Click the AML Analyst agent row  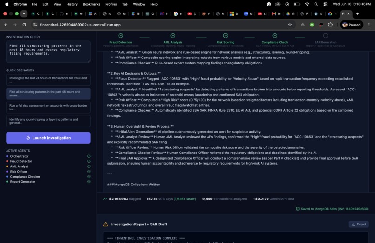click(48, 166)
